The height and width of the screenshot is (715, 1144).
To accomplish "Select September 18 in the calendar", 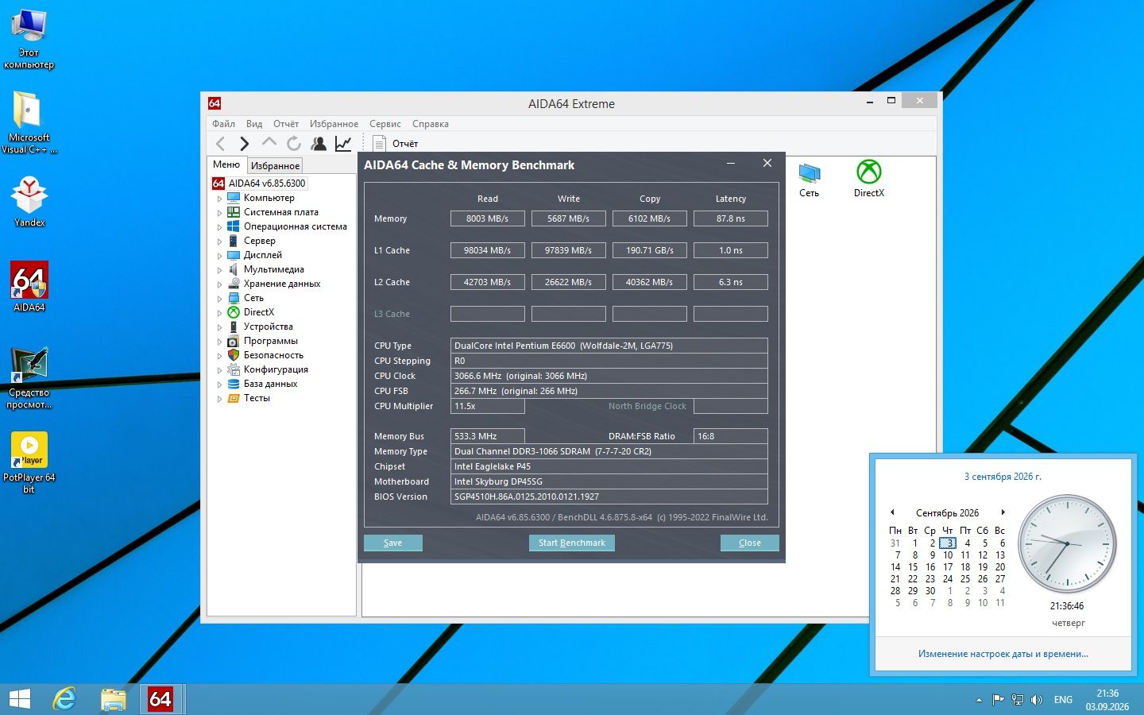I will (965, 567).
